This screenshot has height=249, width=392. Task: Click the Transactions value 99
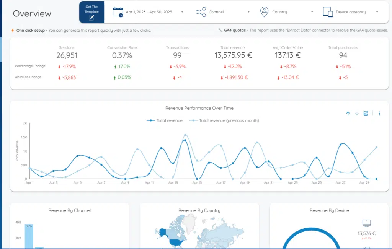click(177, 55)
